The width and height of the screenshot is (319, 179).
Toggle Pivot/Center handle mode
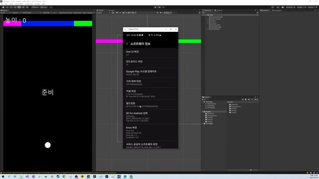coord(35,7)
